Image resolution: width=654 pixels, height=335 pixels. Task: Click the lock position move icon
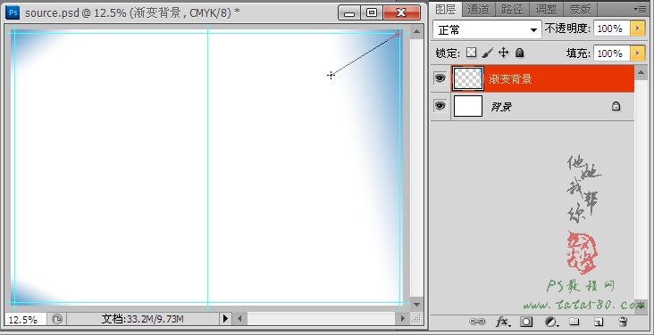coord(503,53)
